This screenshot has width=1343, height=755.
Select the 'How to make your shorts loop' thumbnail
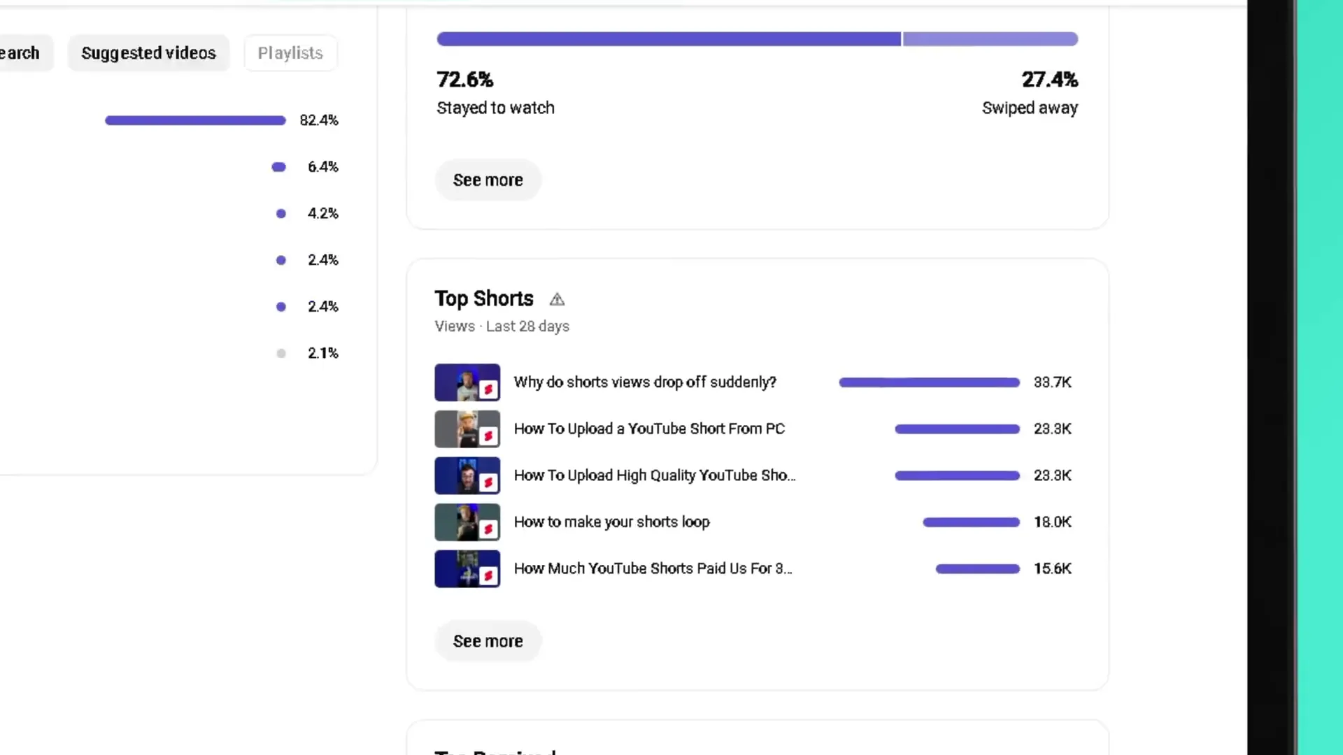click(x=467, y=522)
